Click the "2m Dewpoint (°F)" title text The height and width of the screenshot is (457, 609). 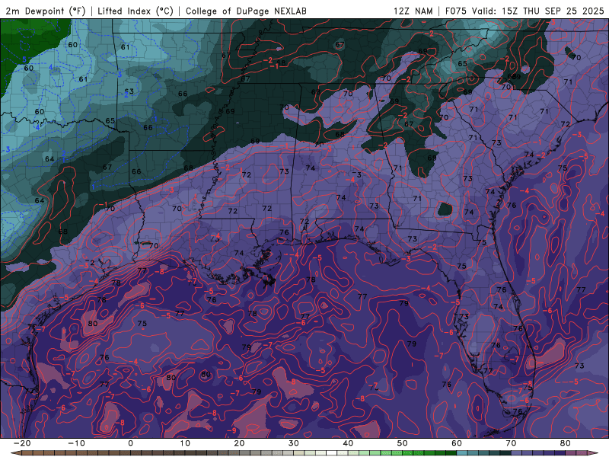[46, 11]
